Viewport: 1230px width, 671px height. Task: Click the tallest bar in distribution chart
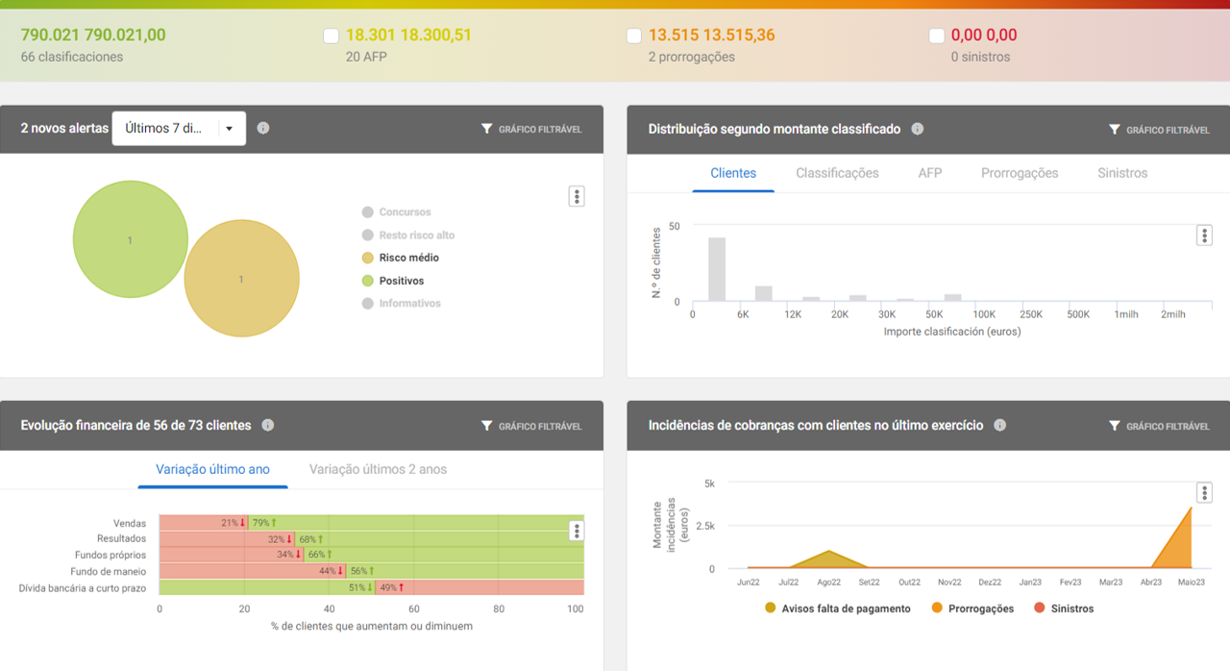717,269
